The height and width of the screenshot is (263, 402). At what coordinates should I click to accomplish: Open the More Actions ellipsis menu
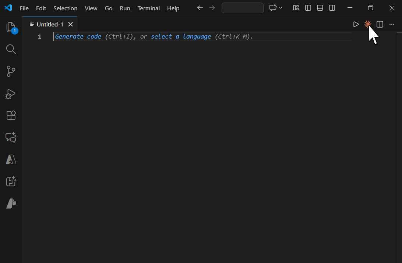click(x=392, y=24)
